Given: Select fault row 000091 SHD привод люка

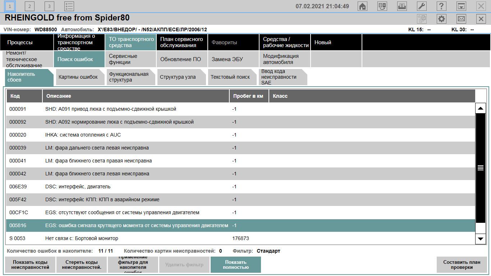Looking at the screenshot, I should coord(241,109).
